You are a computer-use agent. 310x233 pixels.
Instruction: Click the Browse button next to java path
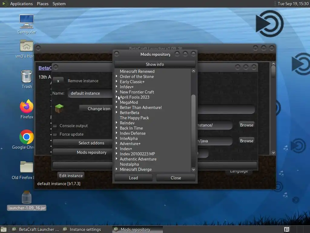pos(246,141)
